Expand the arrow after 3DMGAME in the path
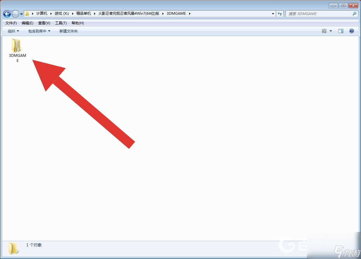The width and height of the screenshot is (361, 259). coord(190,14)
